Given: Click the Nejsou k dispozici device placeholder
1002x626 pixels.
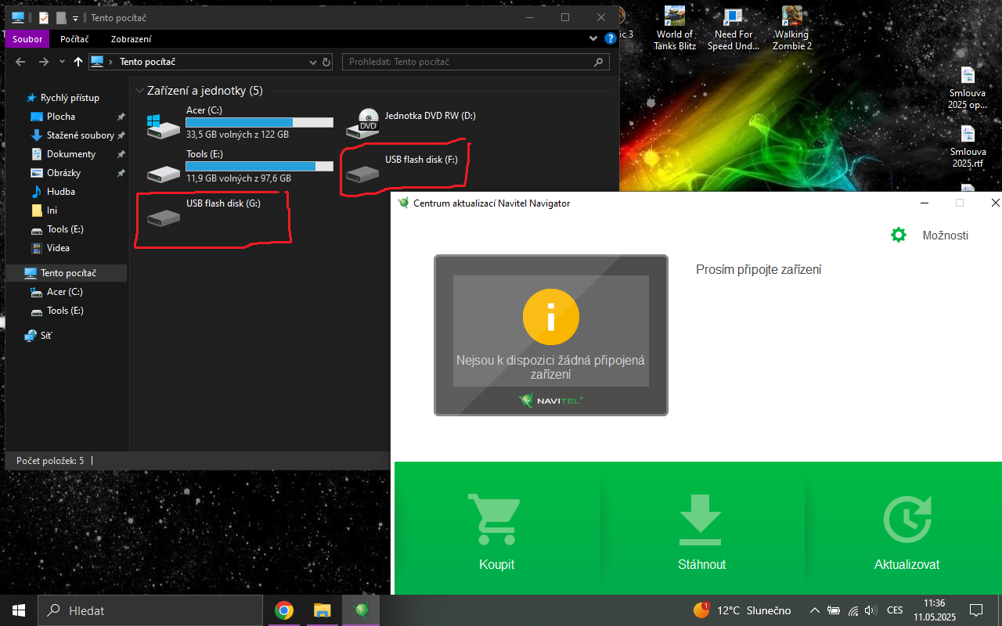Looking at the screenshot, I should (551, 335).
